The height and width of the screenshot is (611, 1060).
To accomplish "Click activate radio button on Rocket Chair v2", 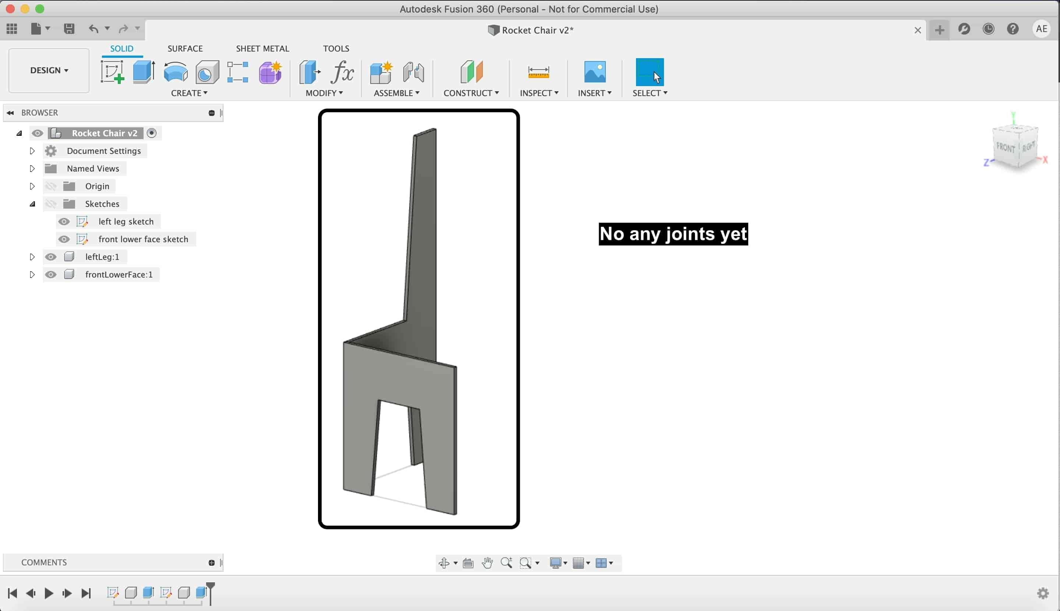I will 152,133.
